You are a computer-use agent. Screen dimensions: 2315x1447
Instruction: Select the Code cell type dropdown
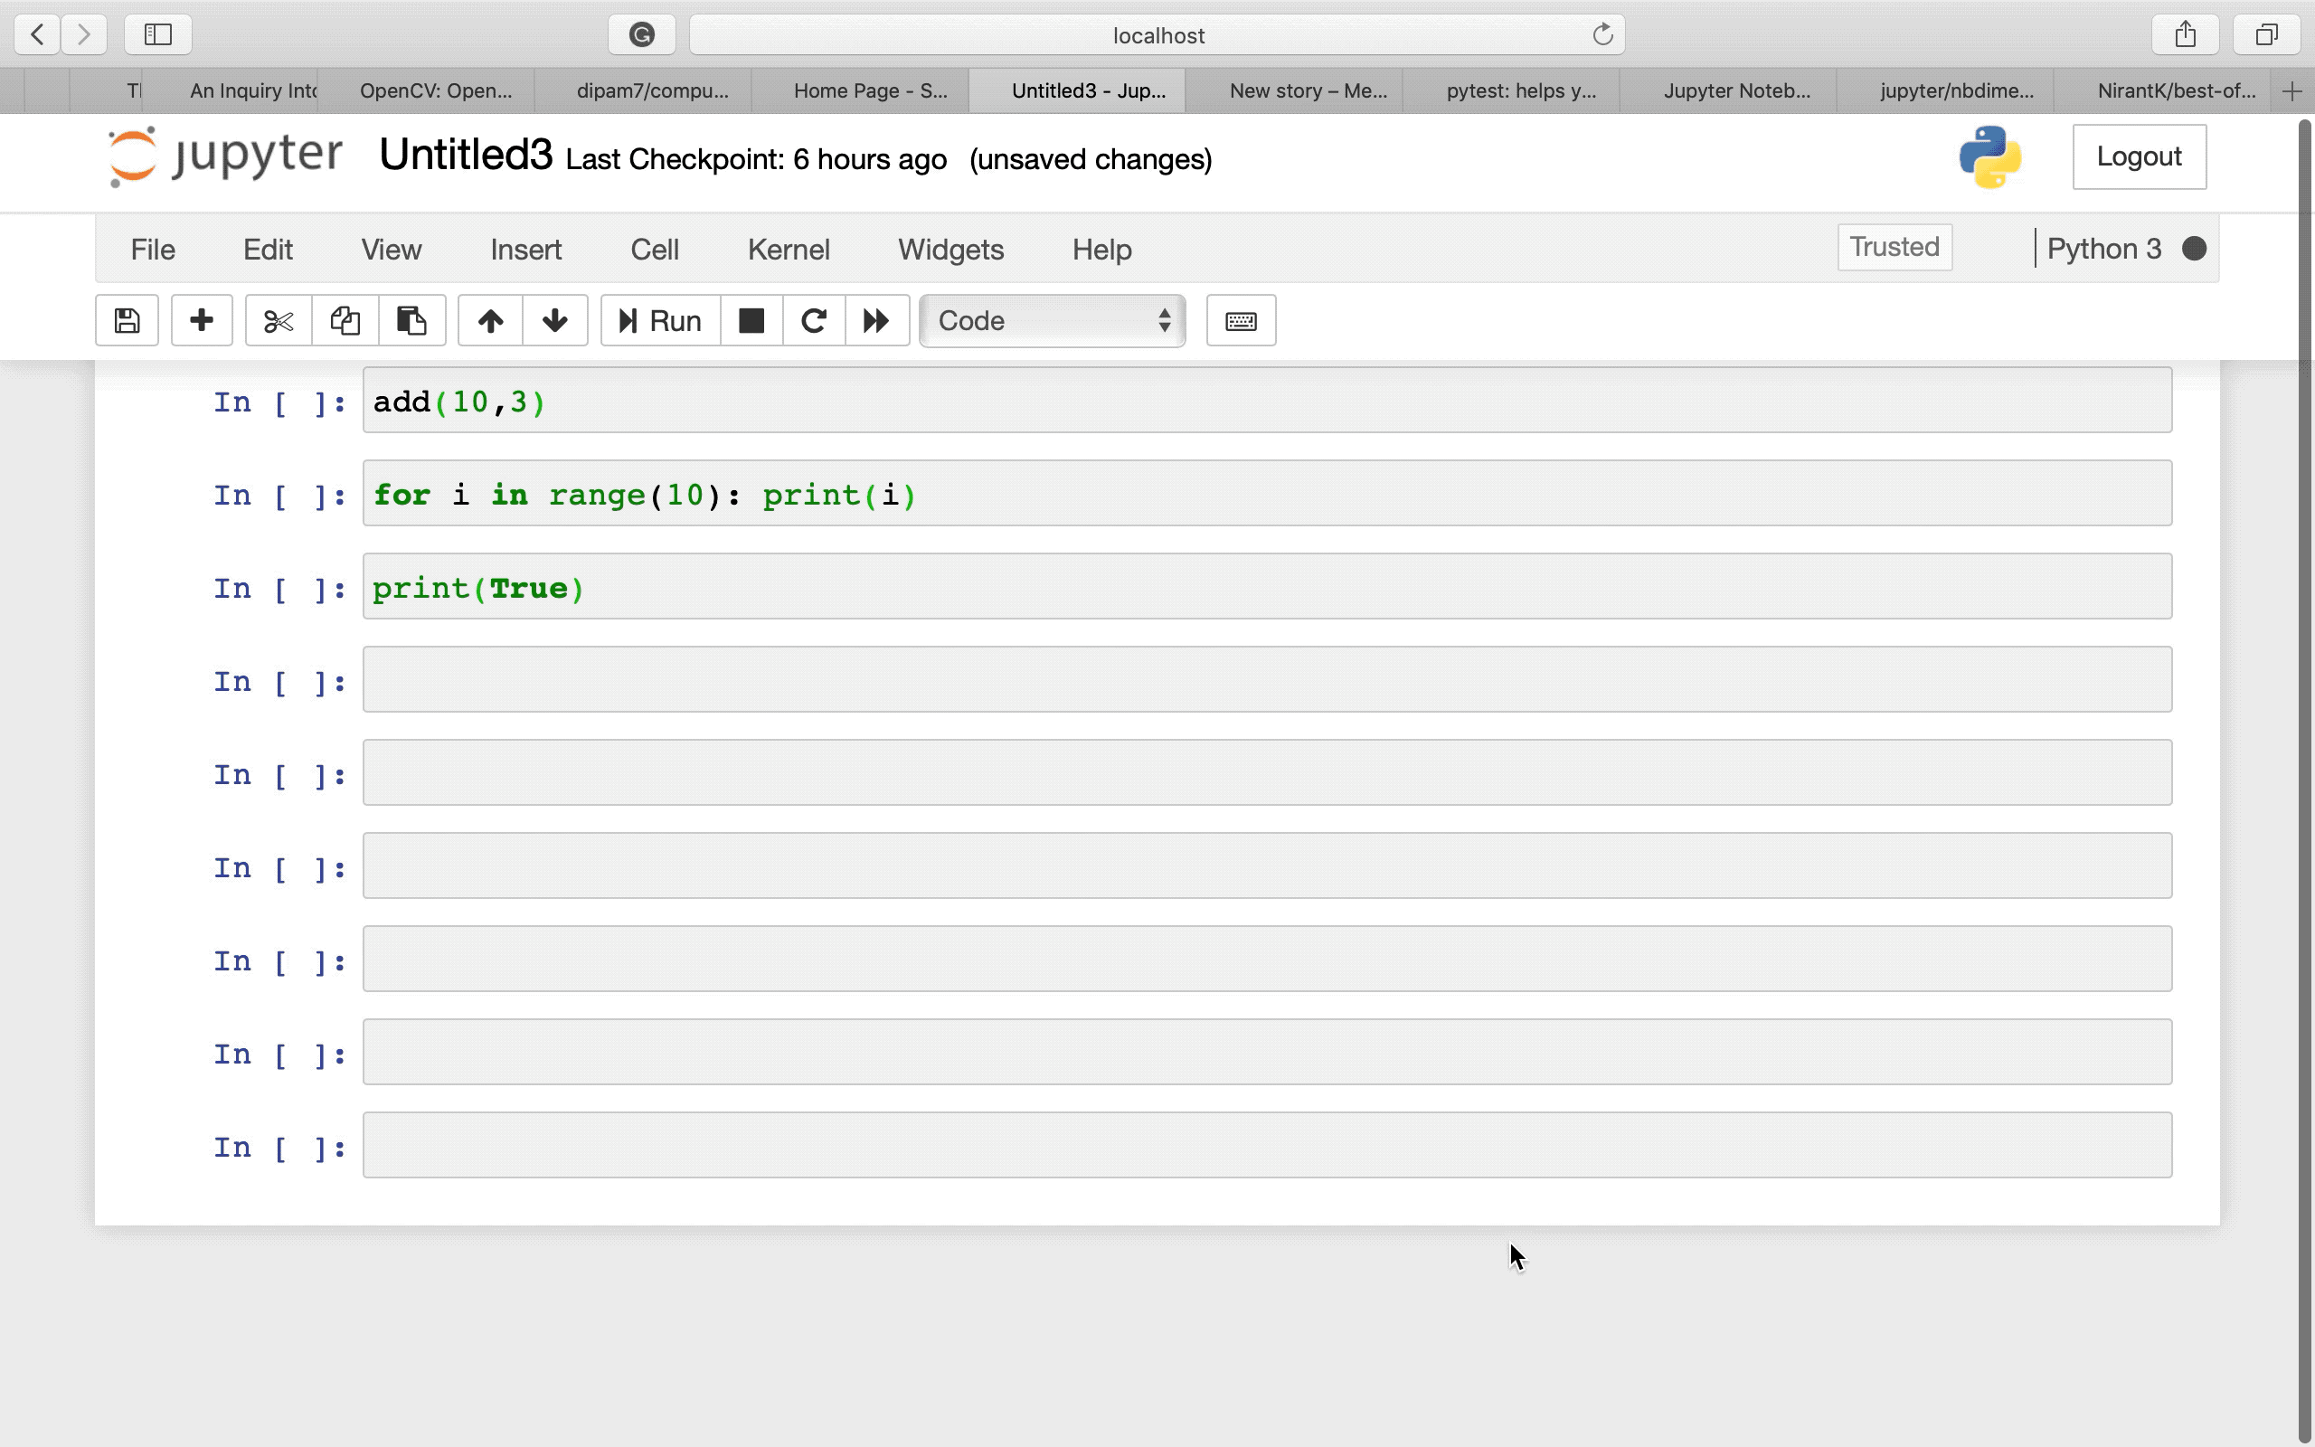1050,320
